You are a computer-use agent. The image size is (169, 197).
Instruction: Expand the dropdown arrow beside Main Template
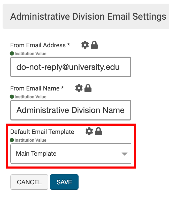tap(125, 154)
